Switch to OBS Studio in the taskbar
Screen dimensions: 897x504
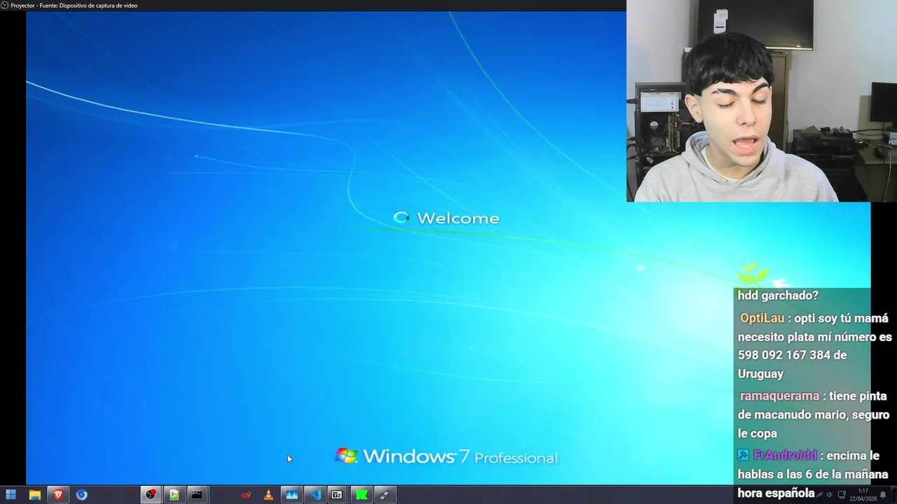click(x=151, y=495)
